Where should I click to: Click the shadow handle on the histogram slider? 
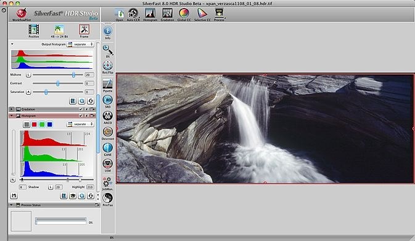pyautogui.click(x=22, y=180)
